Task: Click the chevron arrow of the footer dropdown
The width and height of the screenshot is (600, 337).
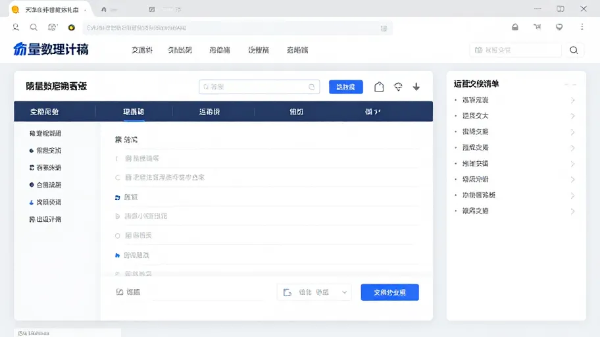Action: (x=344, y=293)
